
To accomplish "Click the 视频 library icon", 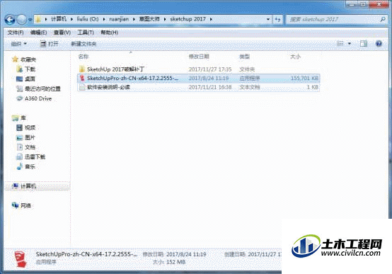I will (x=19, y=127).
